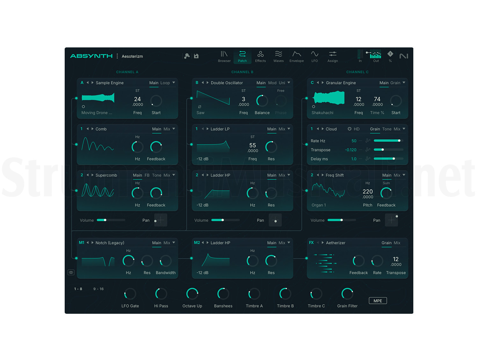Select previous module type for Sample Engine
478x358 pixels.
88,83
